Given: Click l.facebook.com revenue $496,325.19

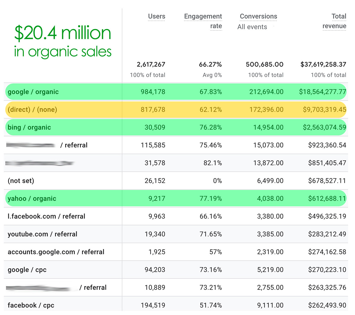Looking at the screenshot, I should pos(327,216).
